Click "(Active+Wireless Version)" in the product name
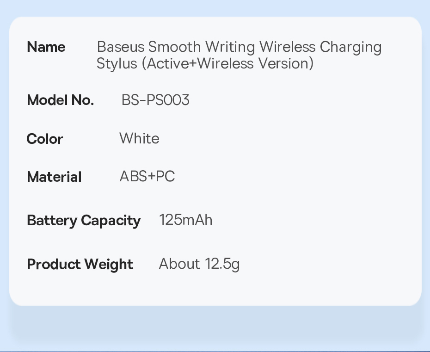430x352 pixels. pos(227,63)
